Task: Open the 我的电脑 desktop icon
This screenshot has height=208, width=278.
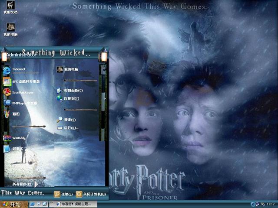Action: point(10,29)
